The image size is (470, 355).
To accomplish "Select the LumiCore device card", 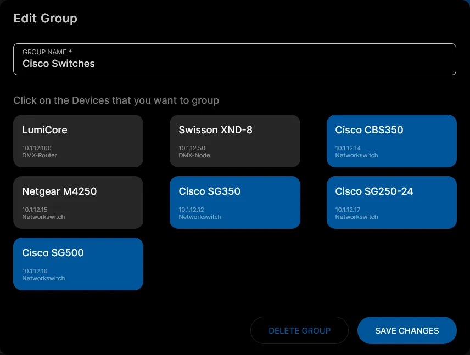I will [x=78, y=140].
